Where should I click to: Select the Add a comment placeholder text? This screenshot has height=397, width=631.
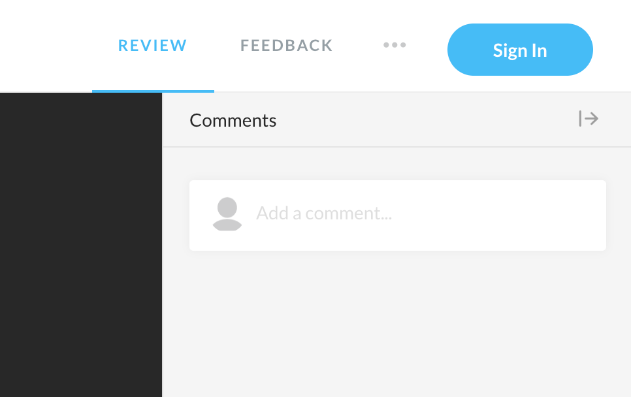click(x=324, y=213)
